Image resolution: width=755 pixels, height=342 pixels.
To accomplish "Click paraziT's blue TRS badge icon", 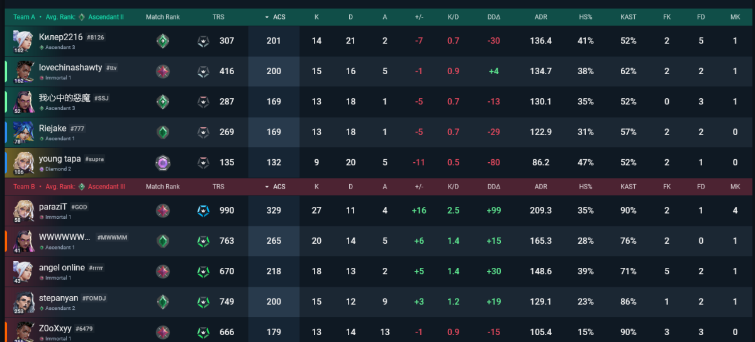I will click(x=203, y=211).
